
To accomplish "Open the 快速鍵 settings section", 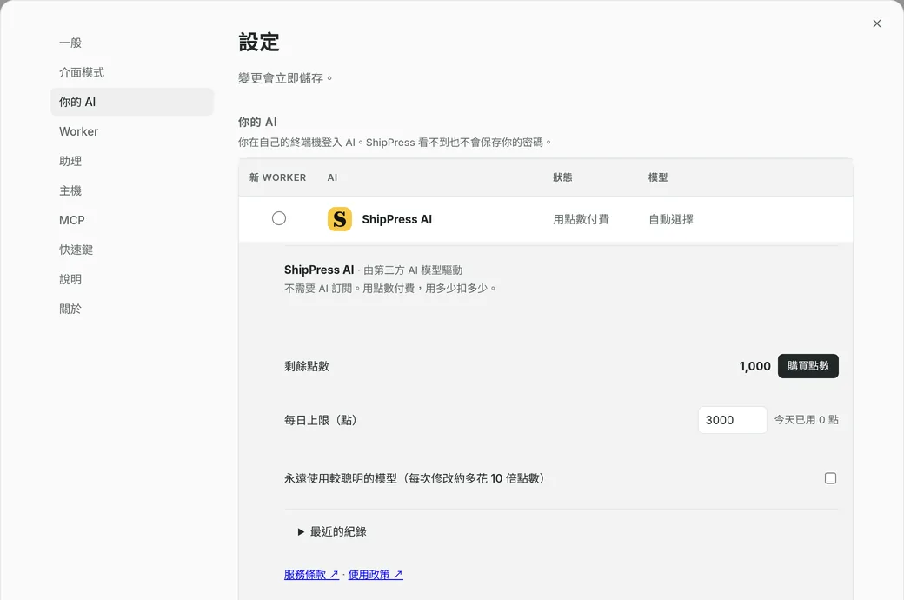I will click(x=76, y=250).
